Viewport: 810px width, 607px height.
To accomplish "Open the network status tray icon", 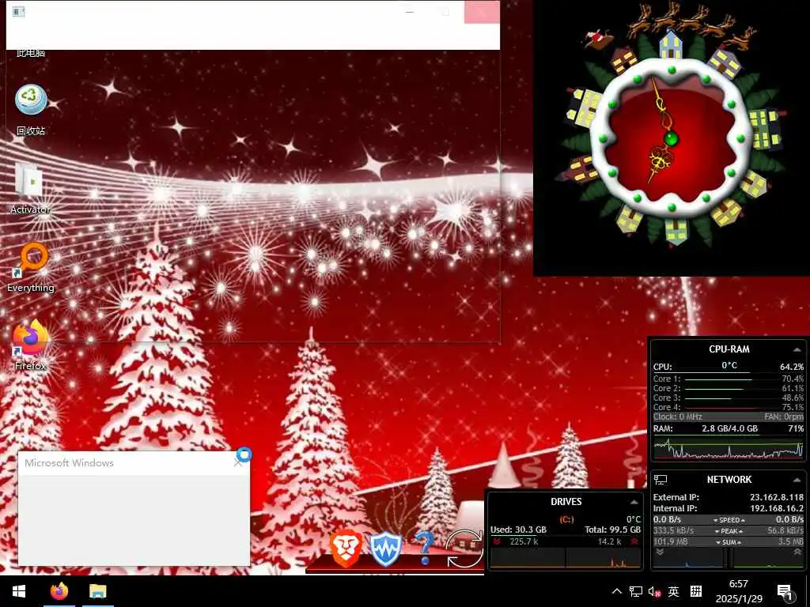I will point(636,591).
